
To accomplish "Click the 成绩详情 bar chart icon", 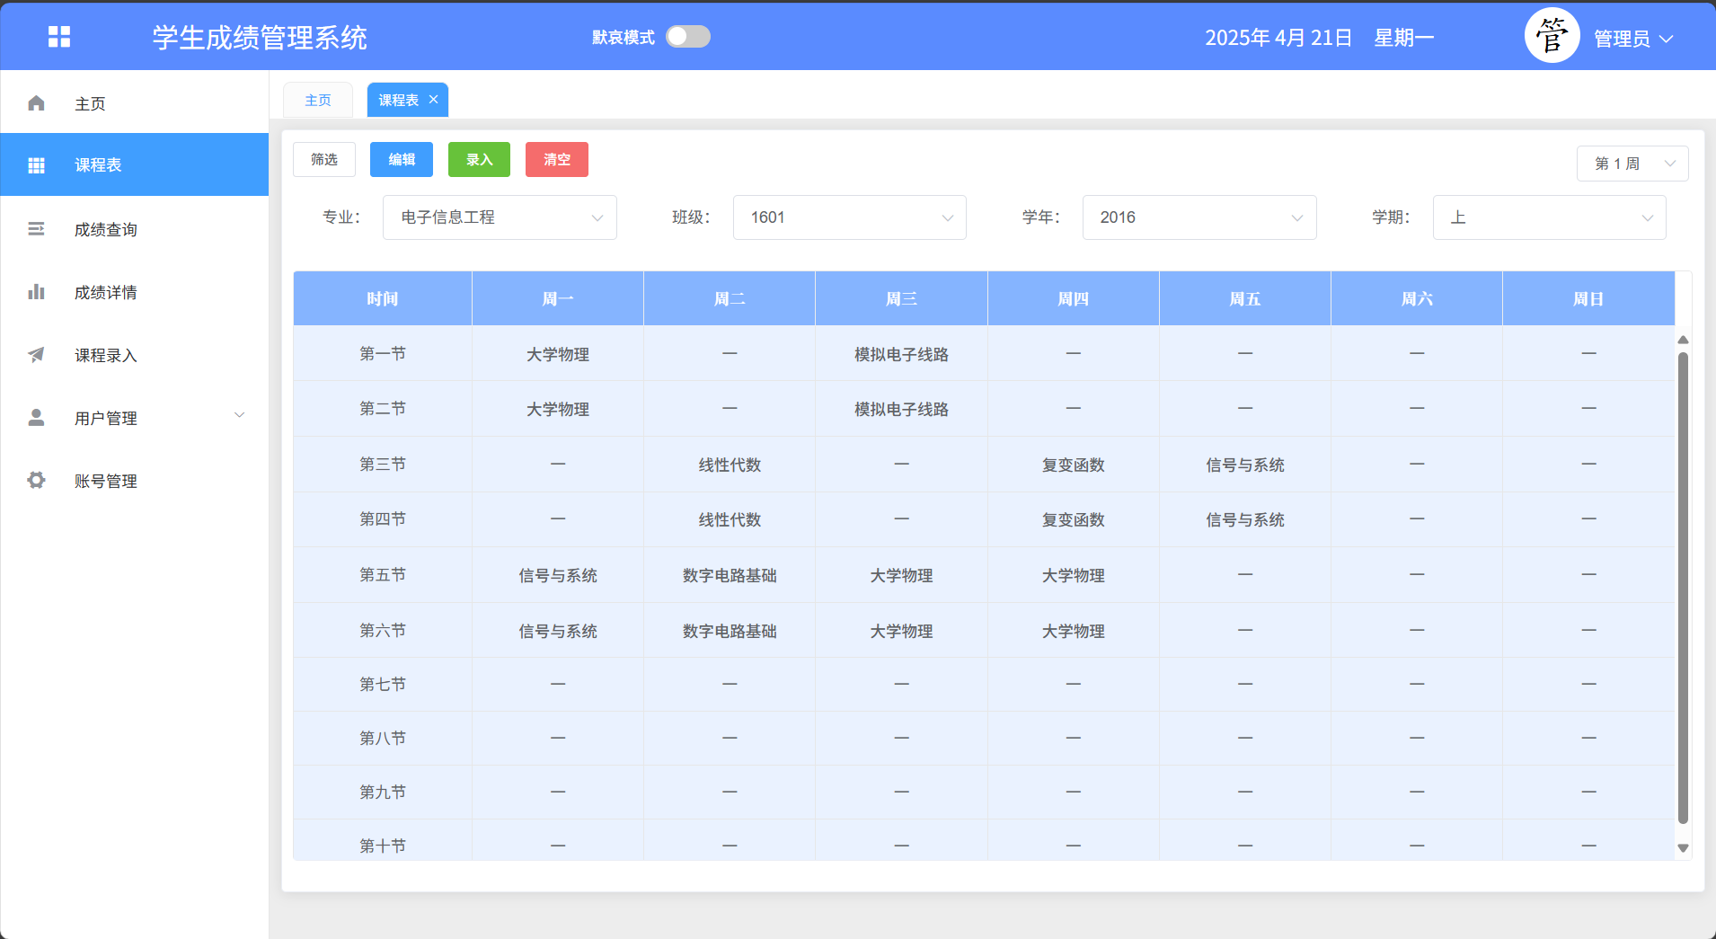I will (36, 292).
